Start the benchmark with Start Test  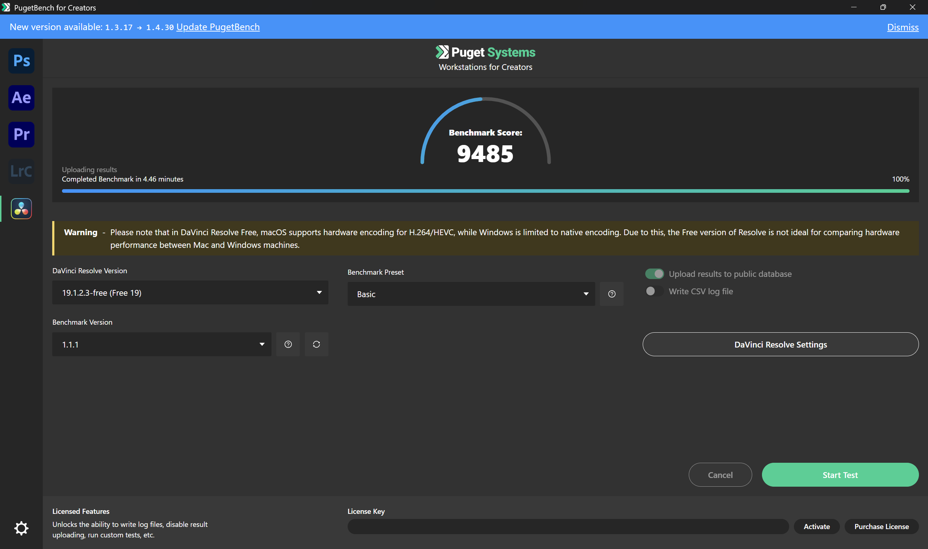(840, 475)
